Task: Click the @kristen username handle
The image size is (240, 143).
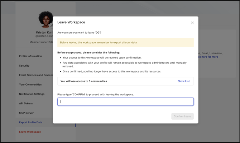Action: coord(44,36)
